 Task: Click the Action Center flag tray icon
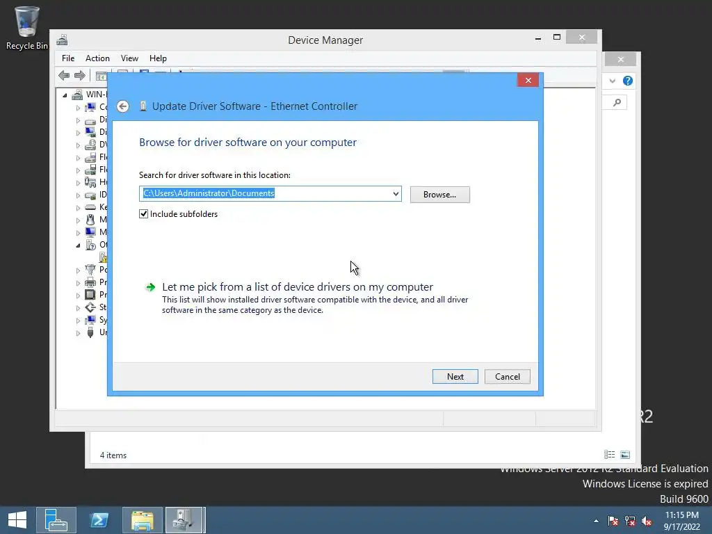coord(613,521)
